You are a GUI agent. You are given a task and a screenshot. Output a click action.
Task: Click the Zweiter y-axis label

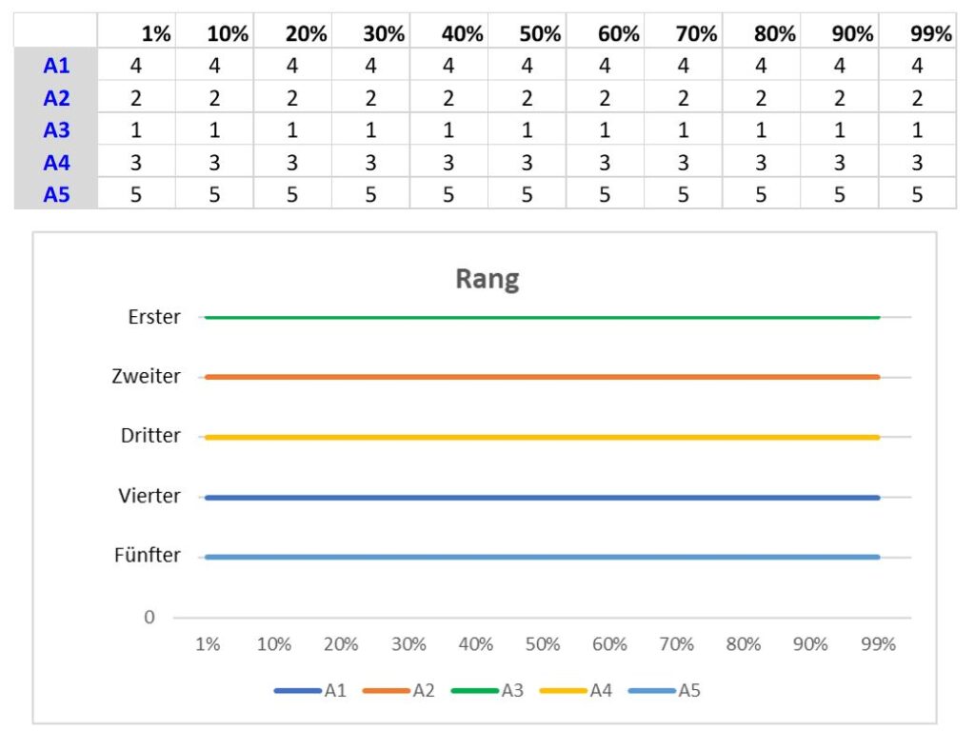[146, 376]
